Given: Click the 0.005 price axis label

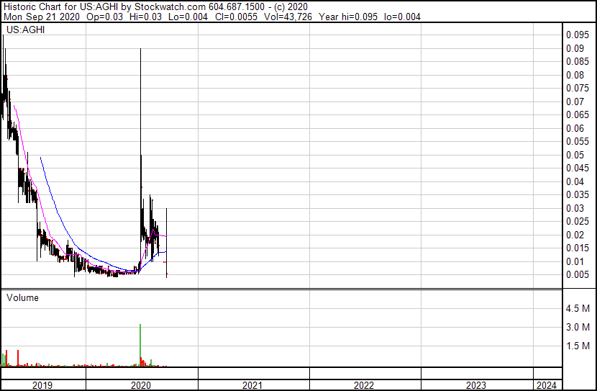Looking at the screenshot, I should tap(577, 275).
